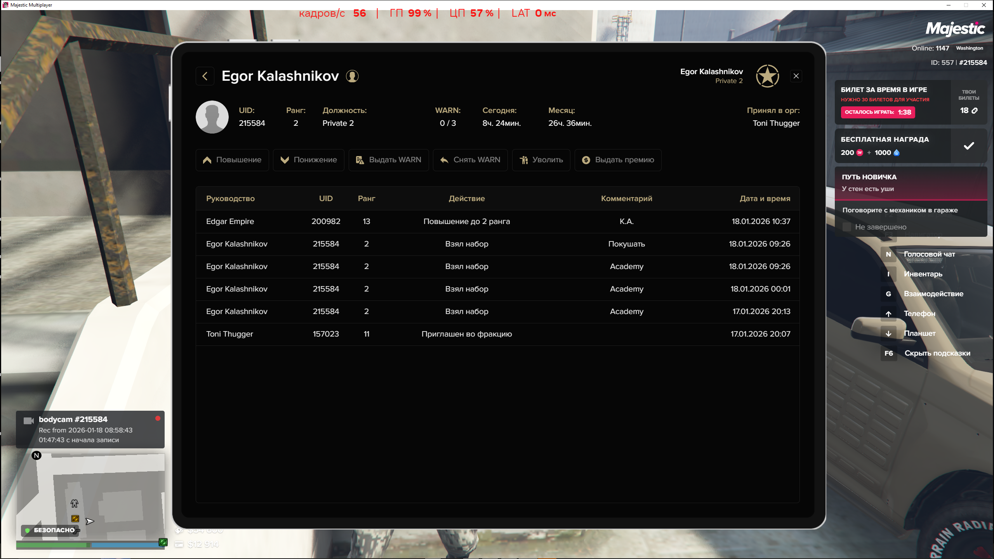Close the tablet panel with the X
994x559 pixels.
point(796,76)
